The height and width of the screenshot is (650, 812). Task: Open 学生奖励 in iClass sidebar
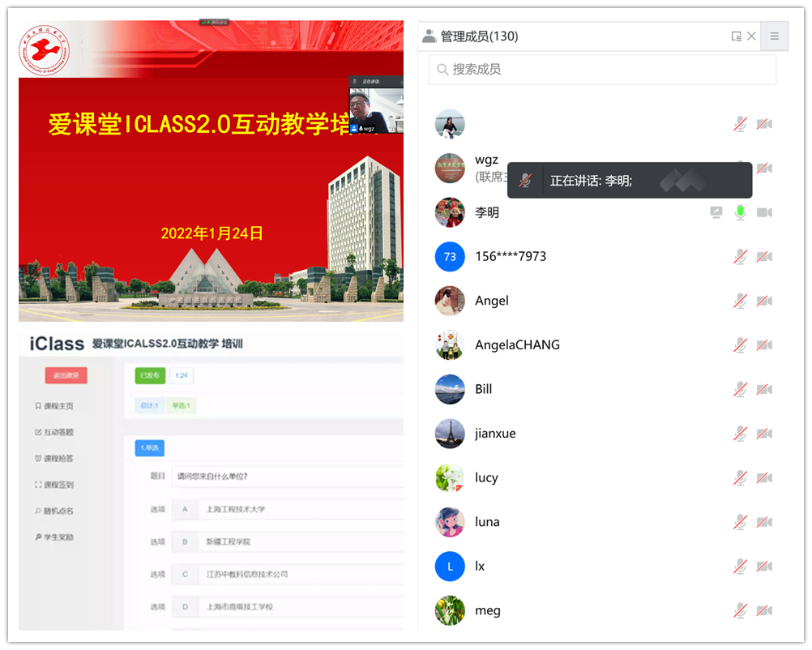pos(54,537)
